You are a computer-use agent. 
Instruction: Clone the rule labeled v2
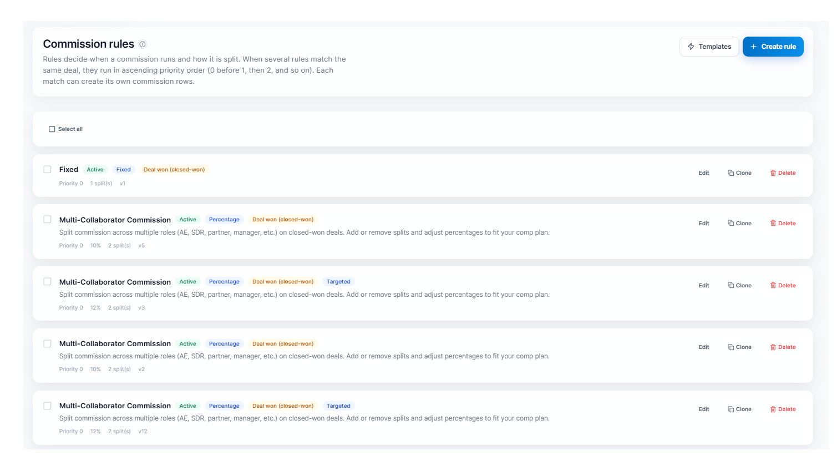click(739, 347)
